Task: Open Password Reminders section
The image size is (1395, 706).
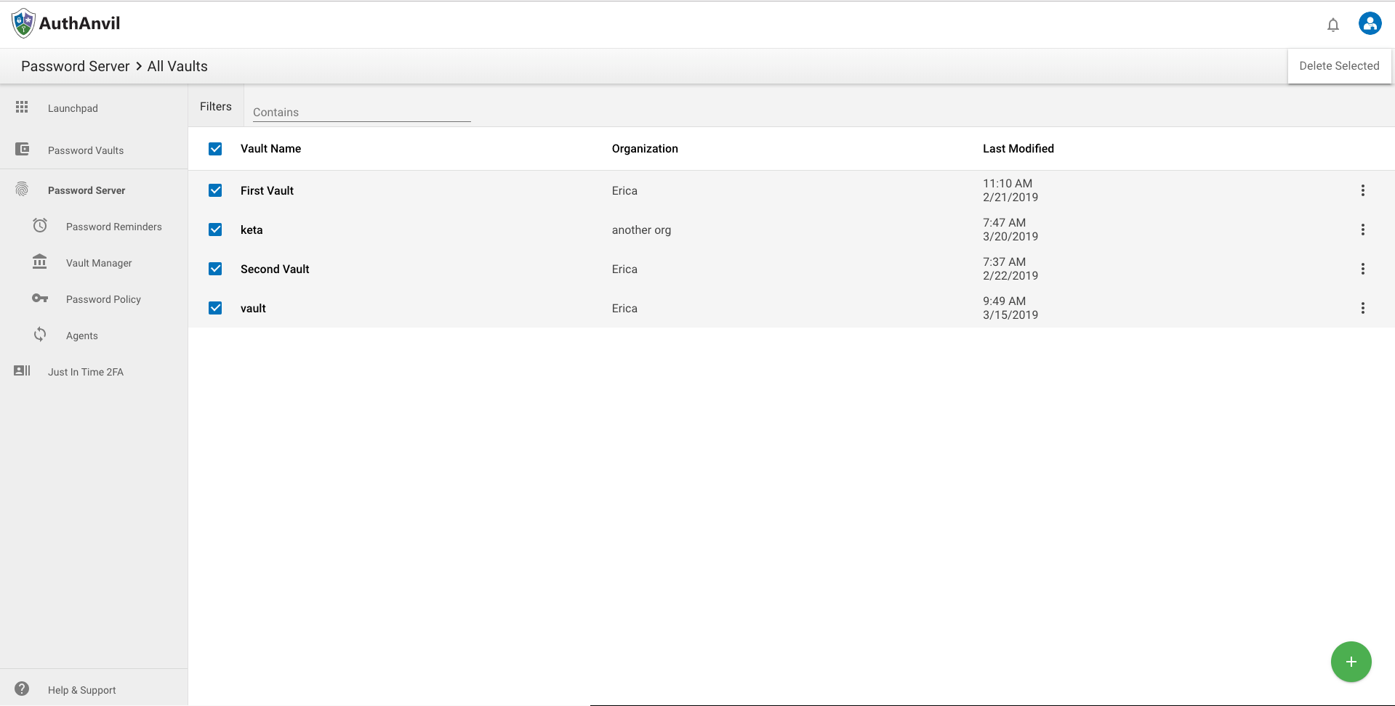Action: coord(114,227)
